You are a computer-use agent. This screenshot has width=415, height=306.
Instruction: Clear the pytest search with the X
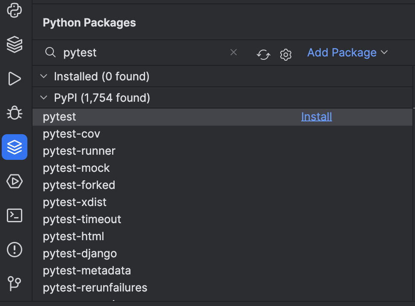[x=234, y=52]
